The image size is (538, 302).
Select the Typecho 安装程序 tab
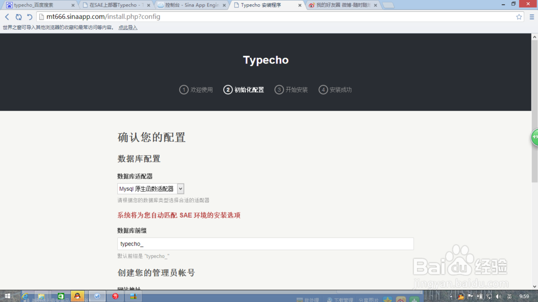[267, 5]
